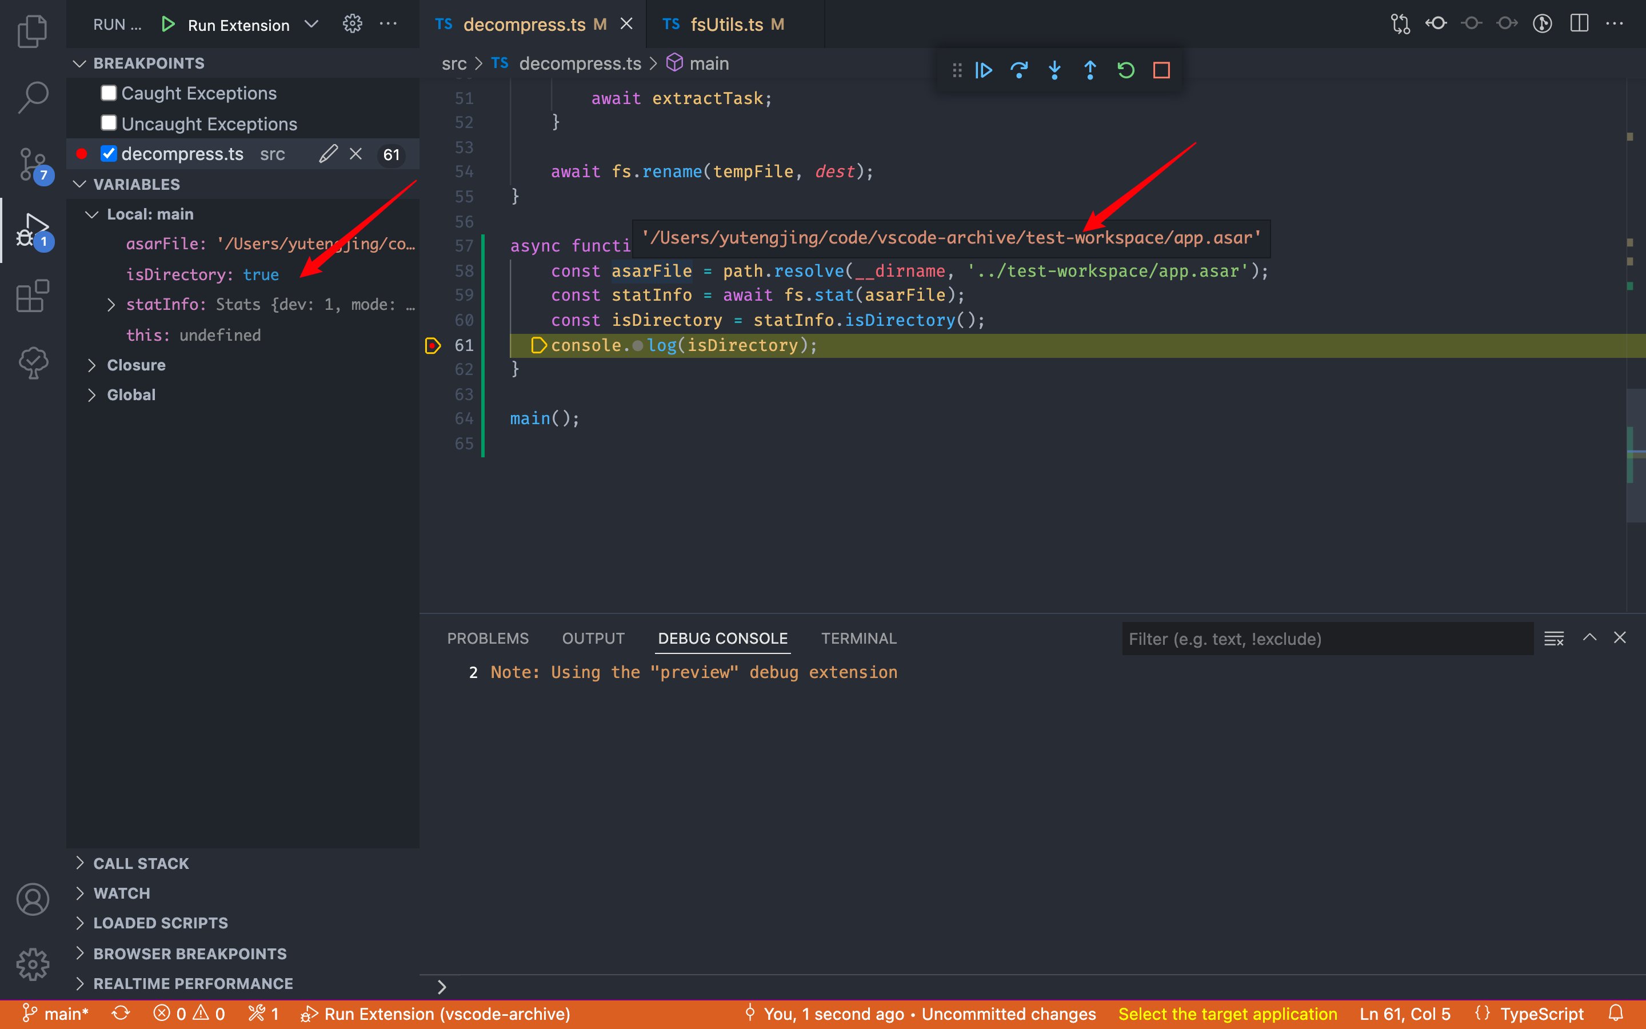Click the Debug Console filter input field
Viewport: 1646px width, 1029px height.
(1327, 639)
